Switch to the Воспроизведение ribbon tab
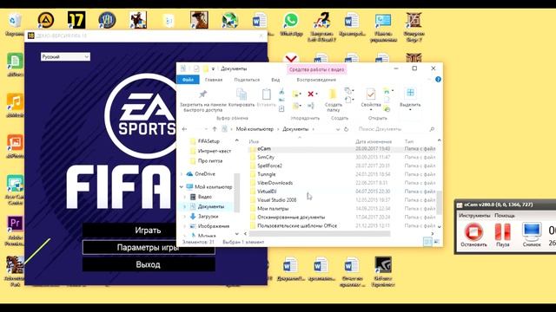This screenshot has height=312, width=556. (x=316, y=80)
